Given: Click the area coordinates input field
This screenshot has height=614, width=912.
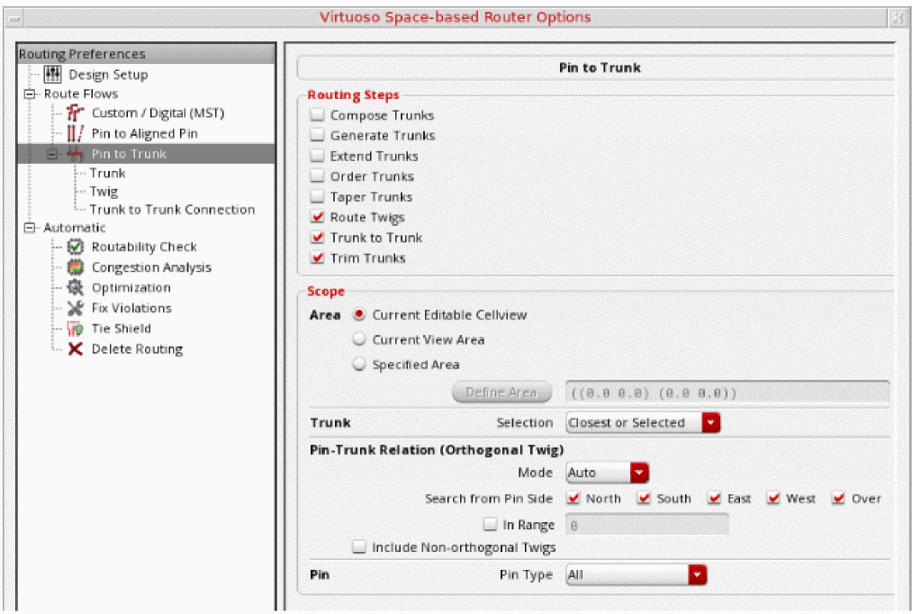Looking at the screenshot, I should [x=727, y=393].
